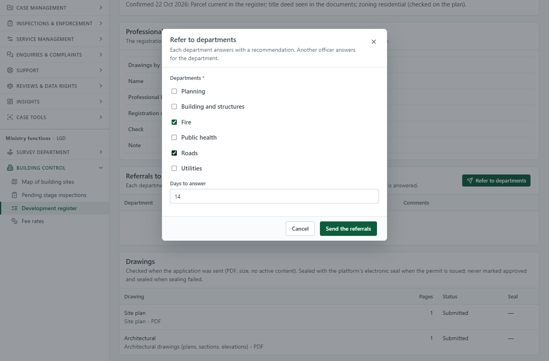This screenshot has width=549, height=361.
Task: Cancel the referral dialog
Action: coord(300,229)
